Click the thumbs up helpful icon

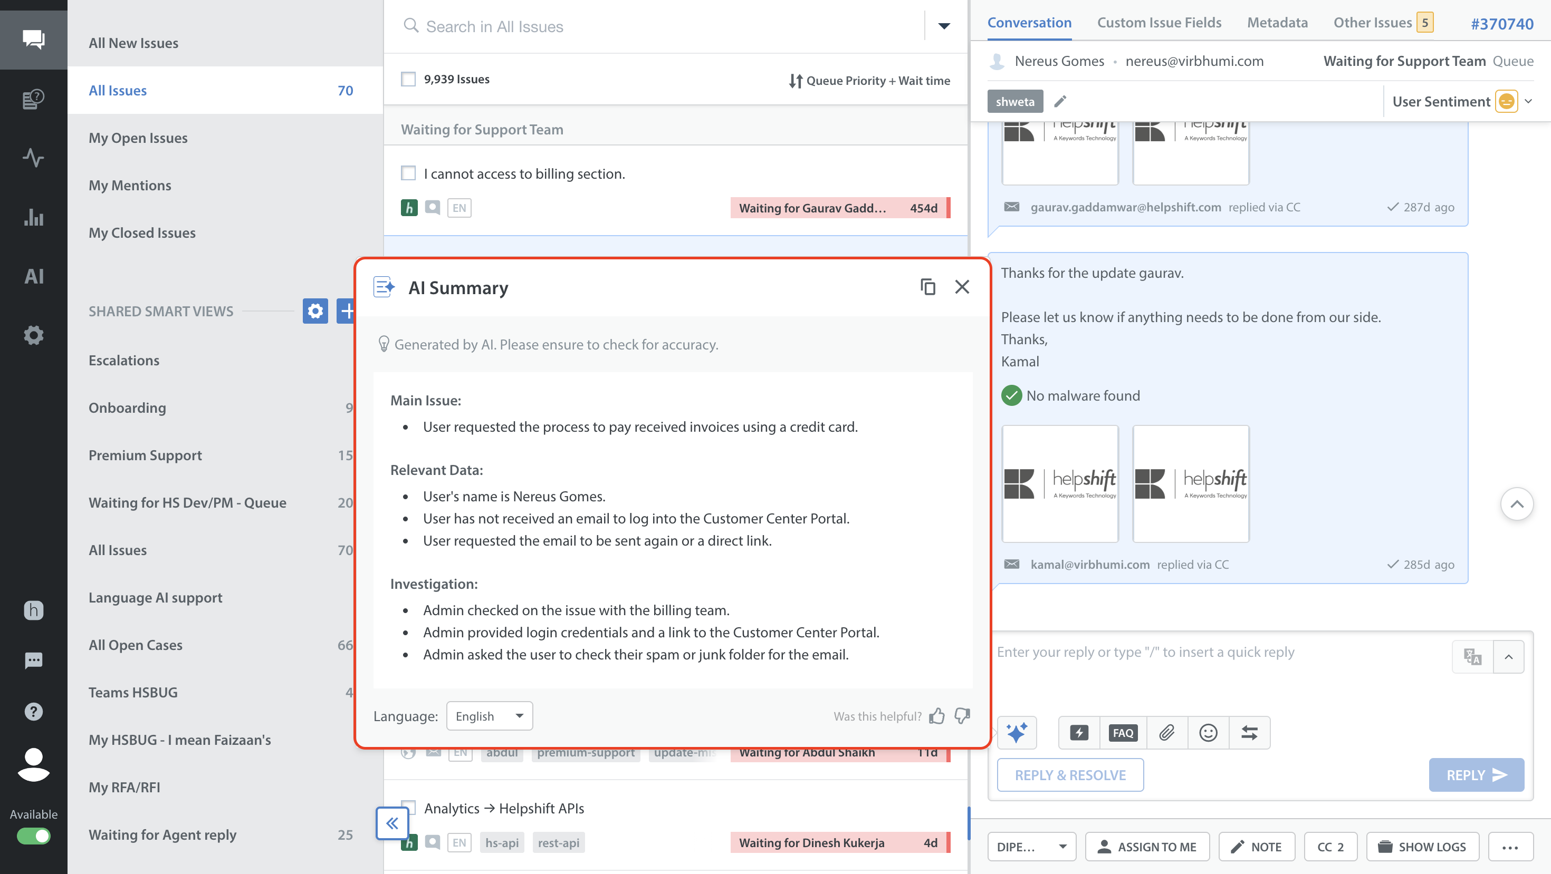point(937,716)
